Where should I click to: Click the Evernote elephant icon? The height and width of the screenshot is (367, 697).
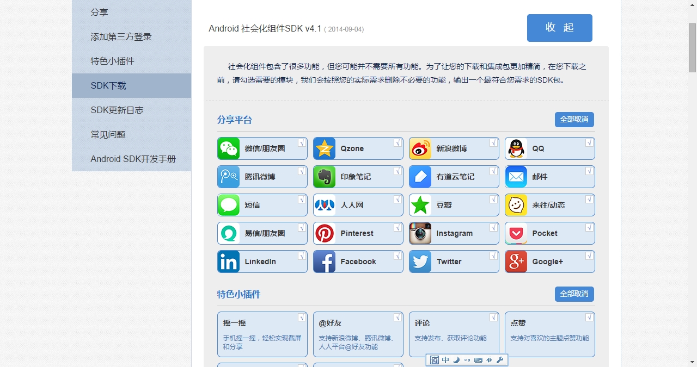[325, 177]
